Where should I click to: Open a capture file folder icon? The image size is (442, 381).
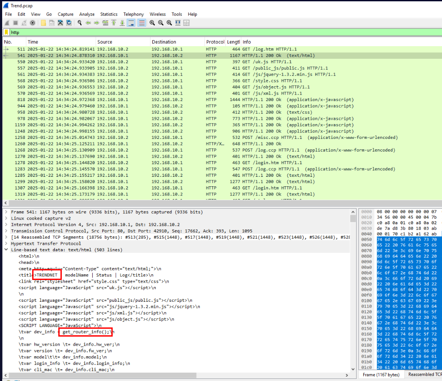[43, 23]
